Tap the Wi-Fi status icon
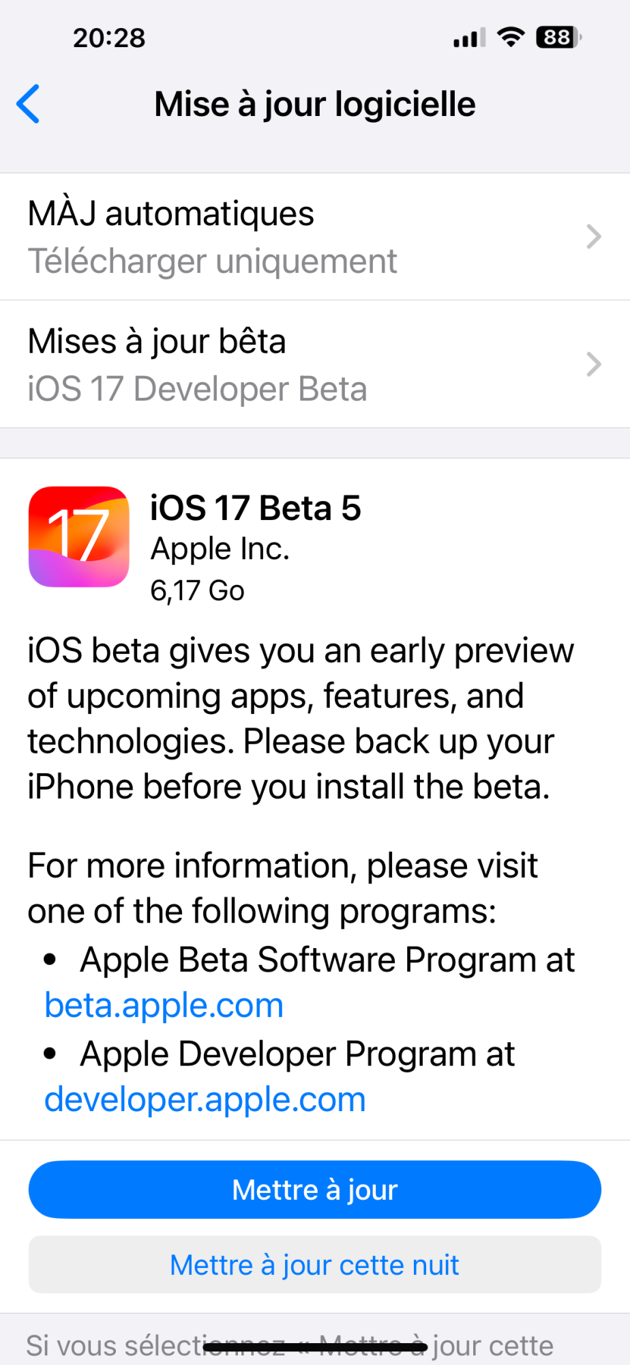Image resolution: width=630 pixels, height=1365 pixels. [x=511, y=37]
